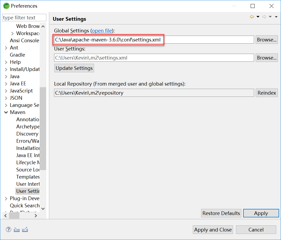Viewport: 281px width, 240px height.
Task: Click the Help question mark icon
Action: 9,229
